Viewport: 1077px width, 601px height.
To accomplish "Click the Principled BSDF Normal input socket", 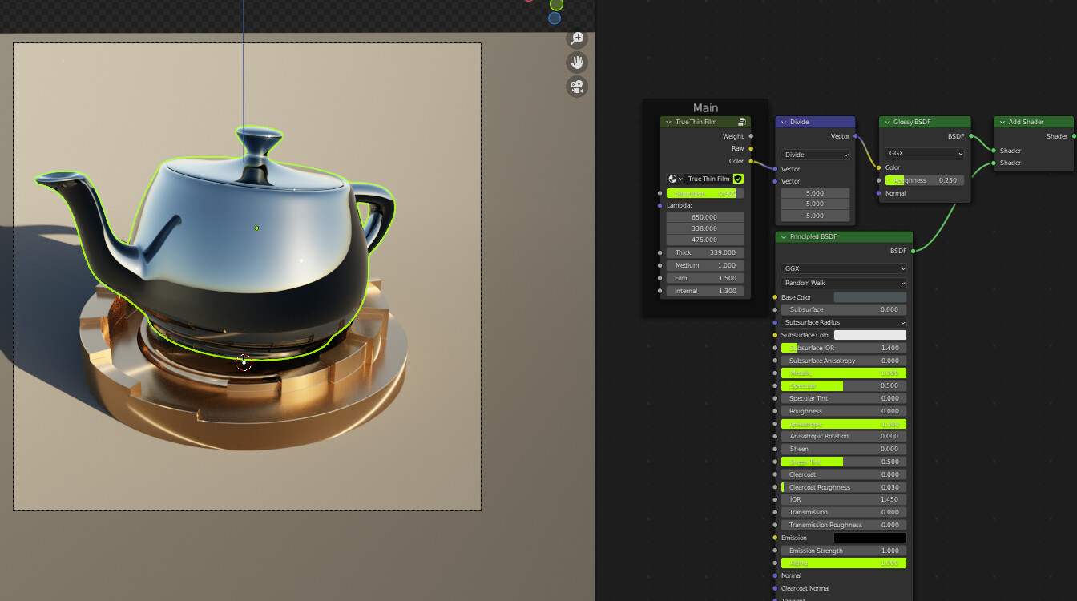I will tap(775, 575).
